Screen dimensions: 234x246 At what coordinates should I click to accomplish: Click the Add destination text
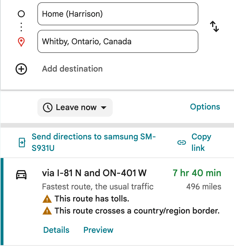(x=72, y=69)
